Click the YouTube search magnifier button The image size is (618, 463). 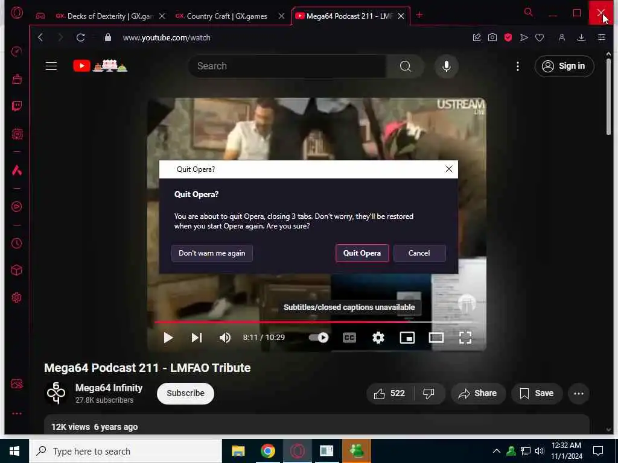click(x=405, y=66)
